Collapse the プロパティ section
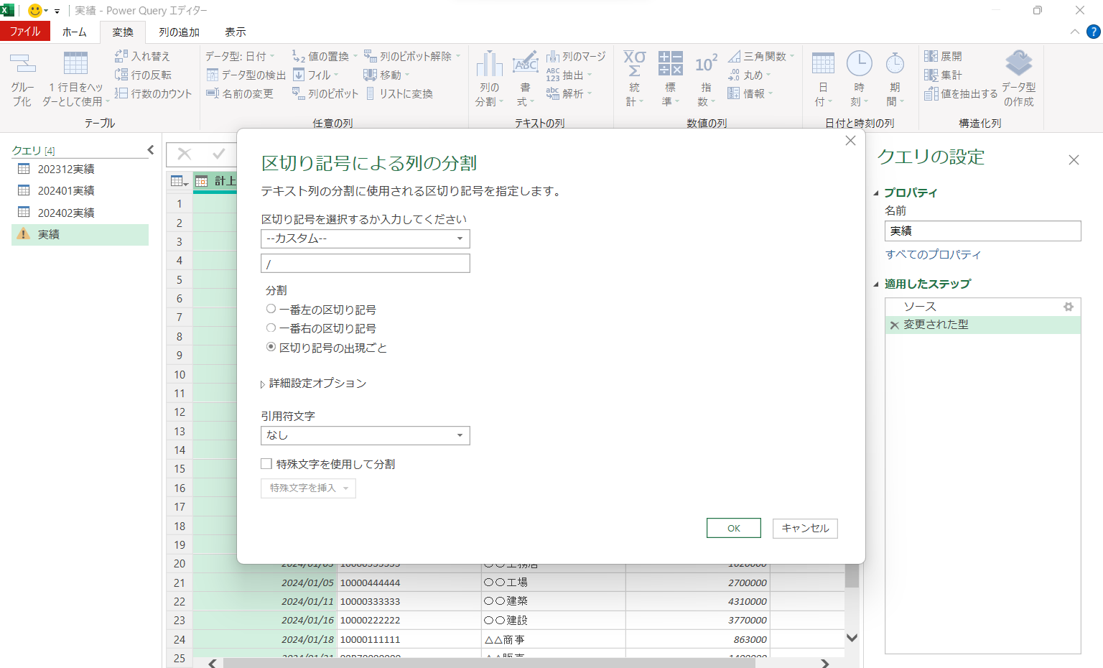Screen dimensions: 1103x668 pyautogui.click(x=876, y=193)
